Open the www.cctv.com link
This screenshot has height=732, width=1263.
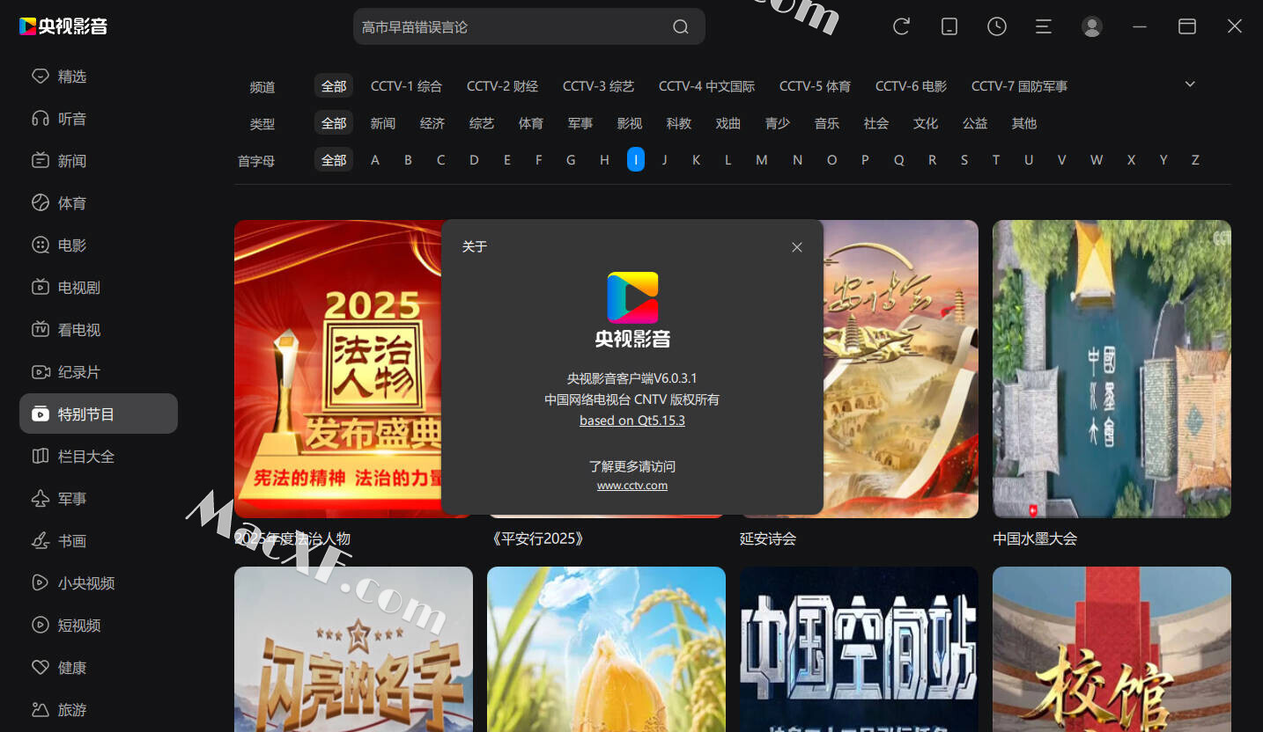point(632,486)
